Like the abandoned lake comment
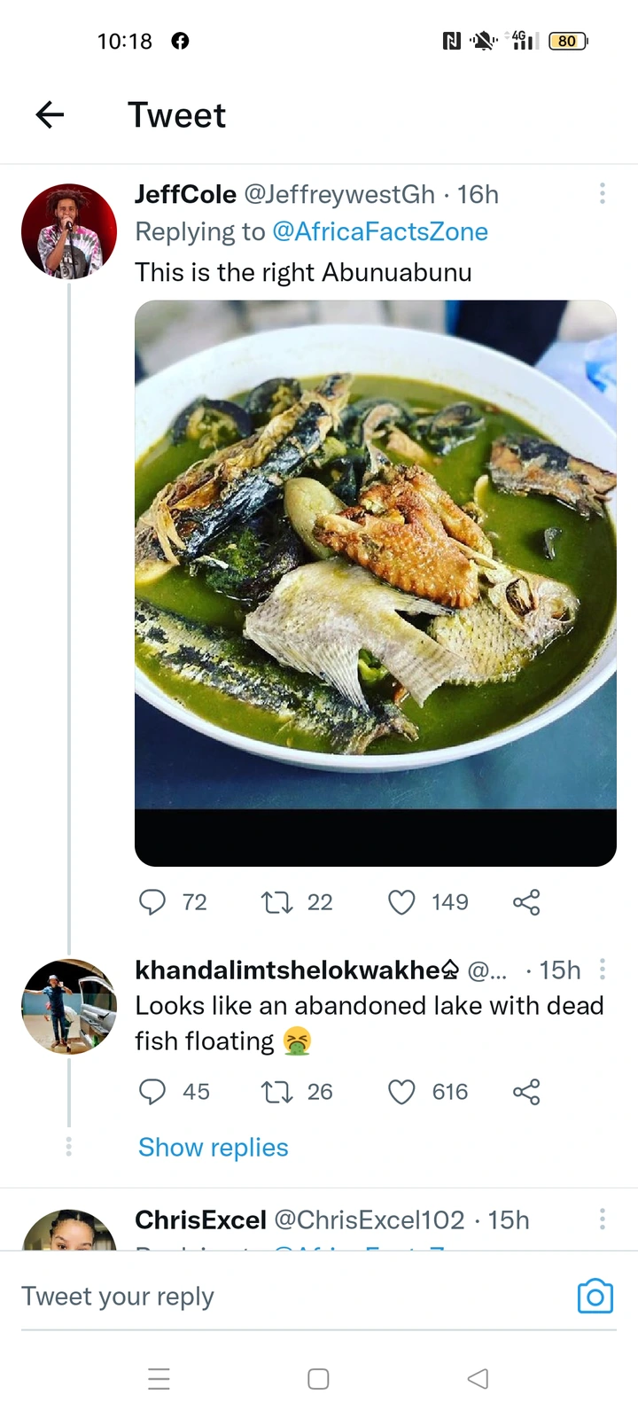Image resolution: width=638 pixels, height=1418 pixels. tap(401, 1092)
